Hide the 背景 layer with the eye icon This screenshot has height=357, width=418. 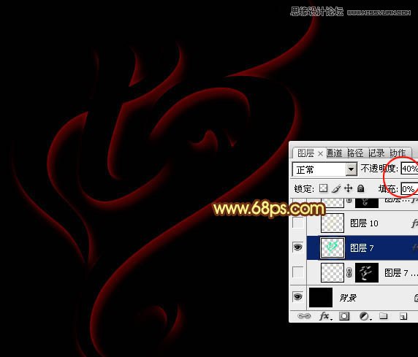click(x=297, y=297)
